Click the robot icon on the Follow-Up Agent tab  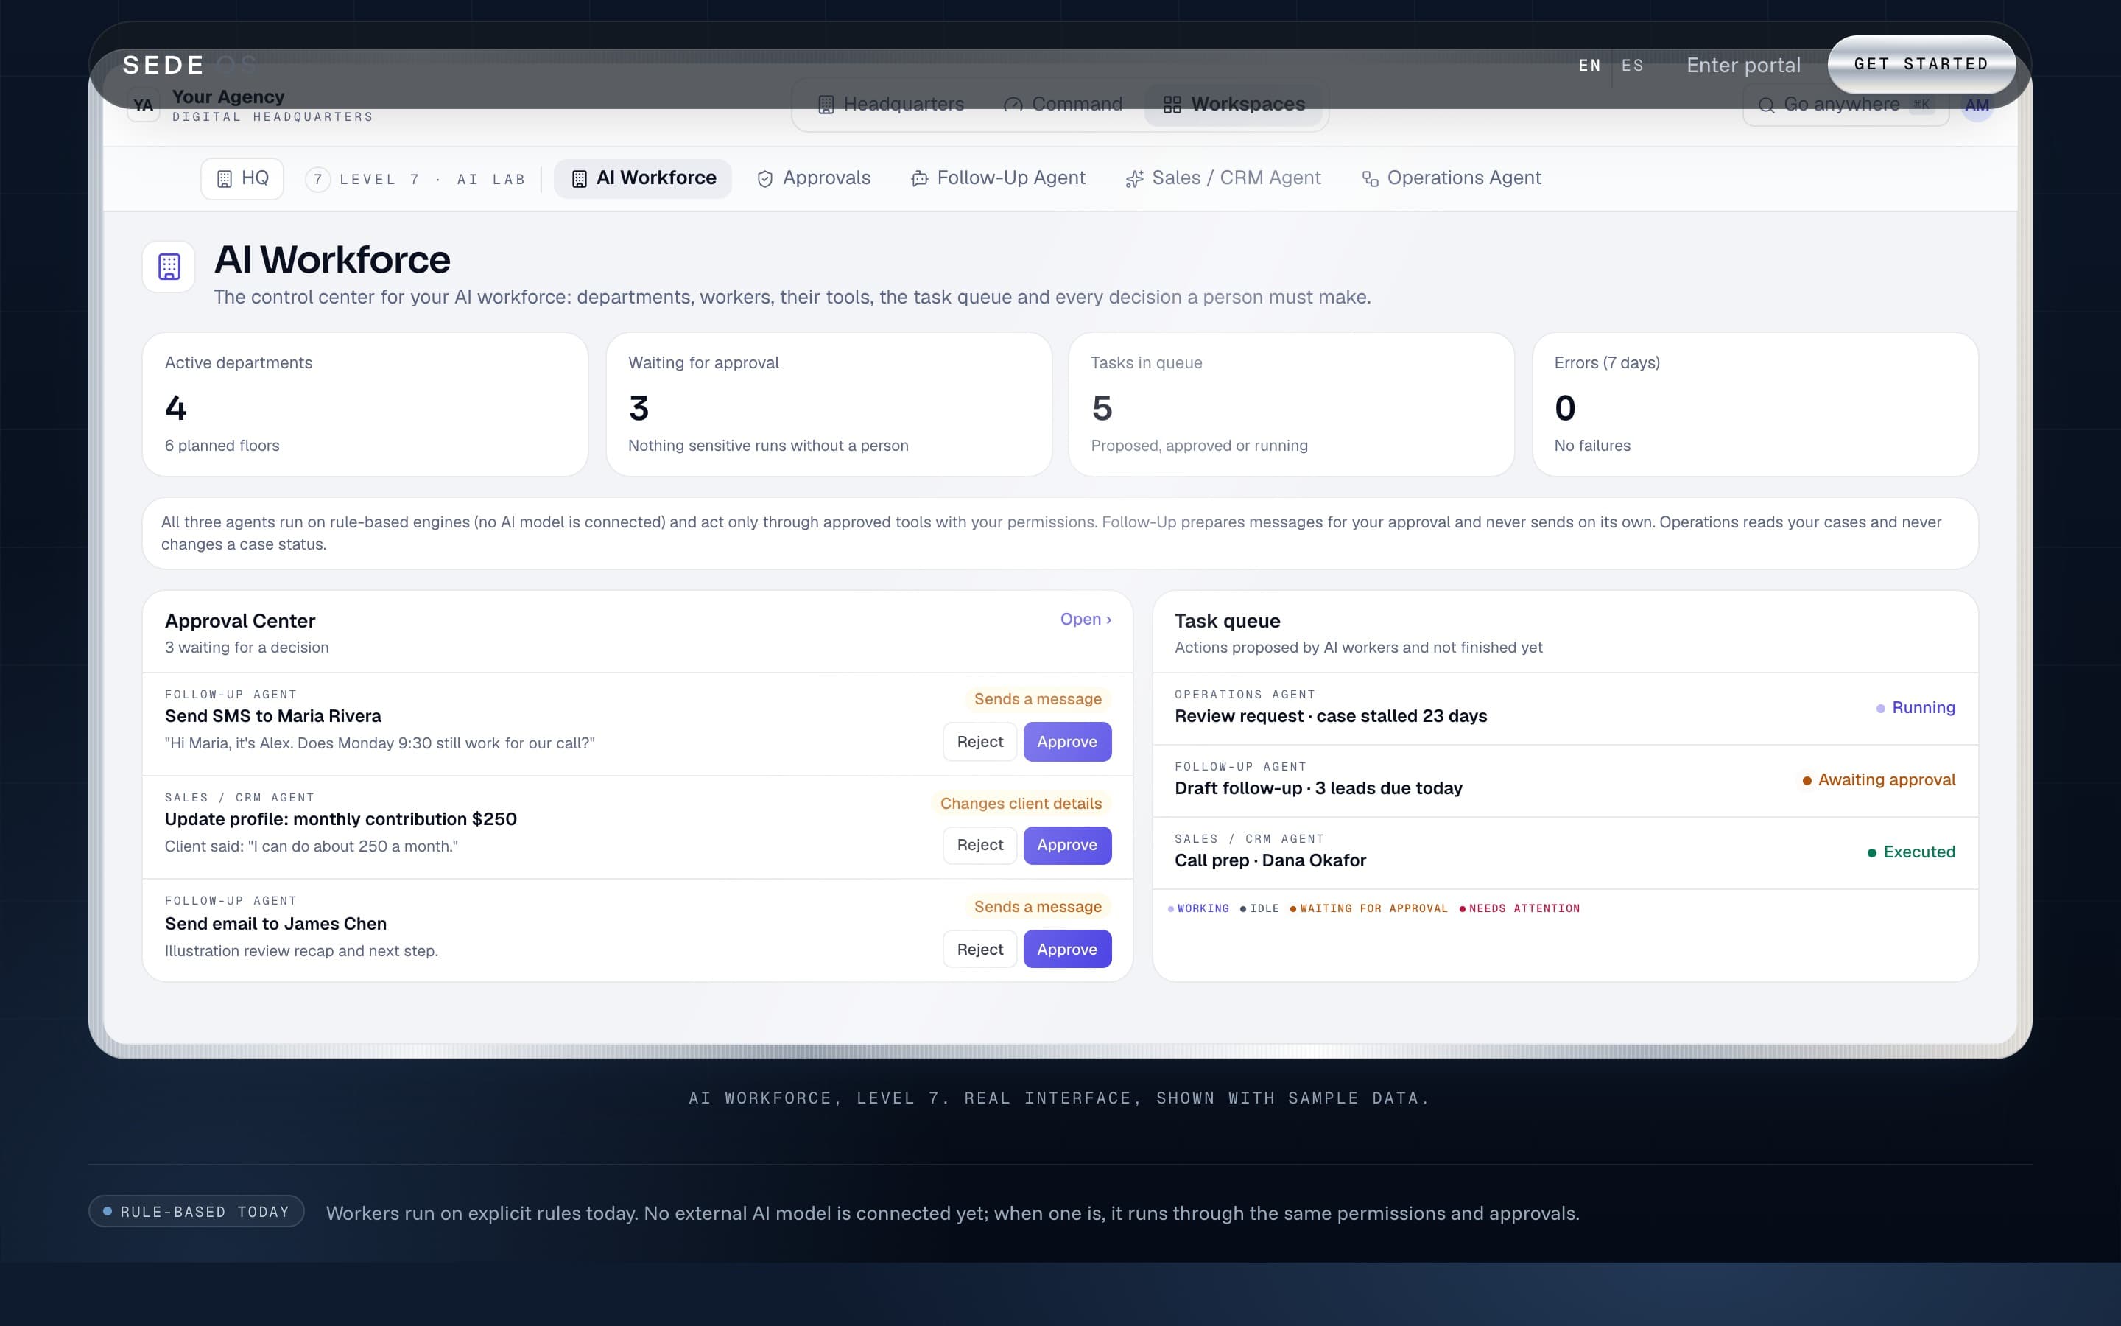pos(919,179)
